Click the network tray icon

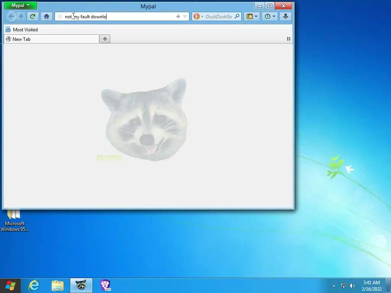(x=343, y=285)
